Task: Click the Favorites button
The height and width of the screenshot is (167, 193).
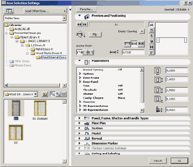Action: [86, 9]
